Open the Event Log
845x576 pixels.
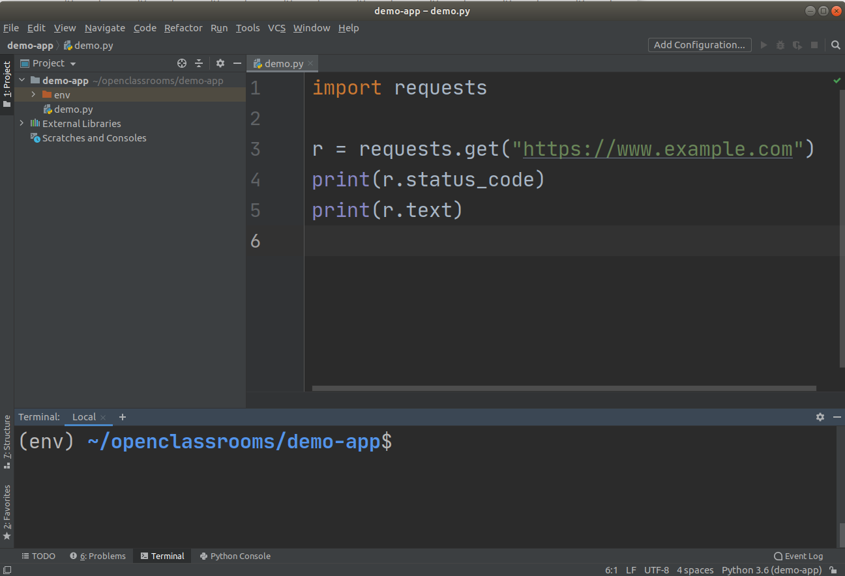[x=798, y=556]
